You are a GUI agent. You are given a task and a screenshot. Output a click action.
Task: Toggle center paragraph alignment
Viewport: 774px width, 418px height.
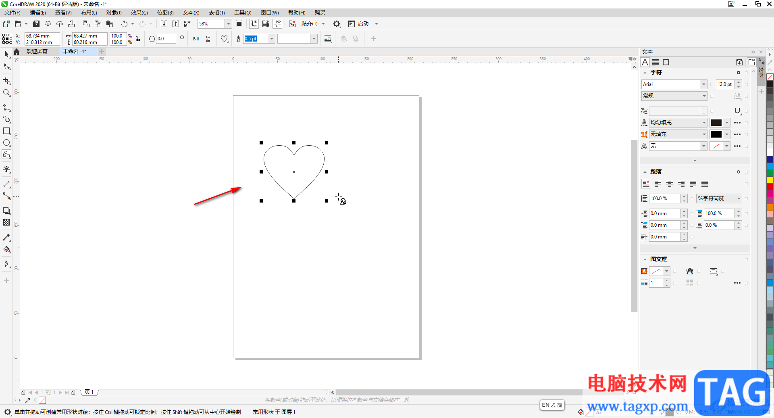tap(670, 184)
